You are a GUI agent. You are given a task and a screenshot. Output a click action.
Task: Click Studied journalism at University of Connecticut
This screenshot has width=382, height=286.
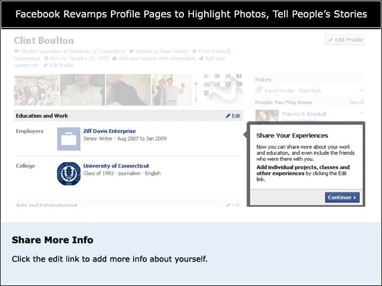click(73, 51)
